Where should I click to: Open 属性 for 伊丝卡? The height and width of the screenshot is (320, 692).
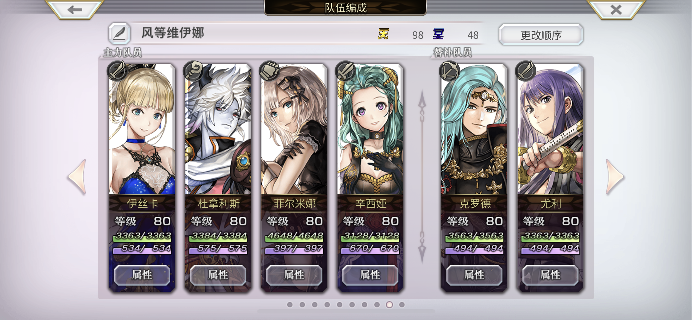142,275
